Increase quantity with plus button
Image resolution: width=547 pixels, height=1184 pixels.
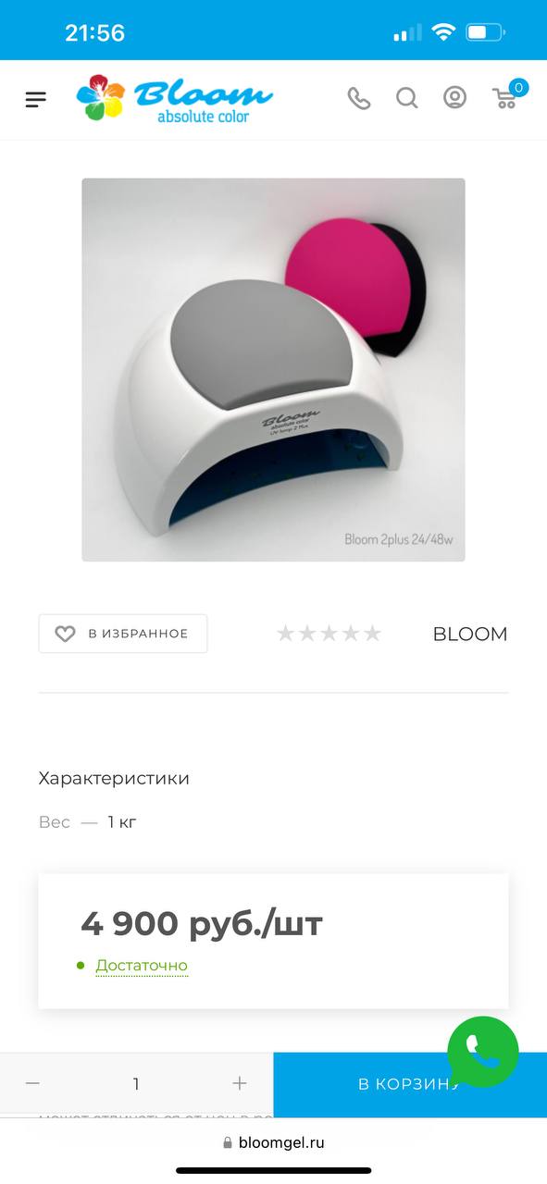click(240, 1083)
